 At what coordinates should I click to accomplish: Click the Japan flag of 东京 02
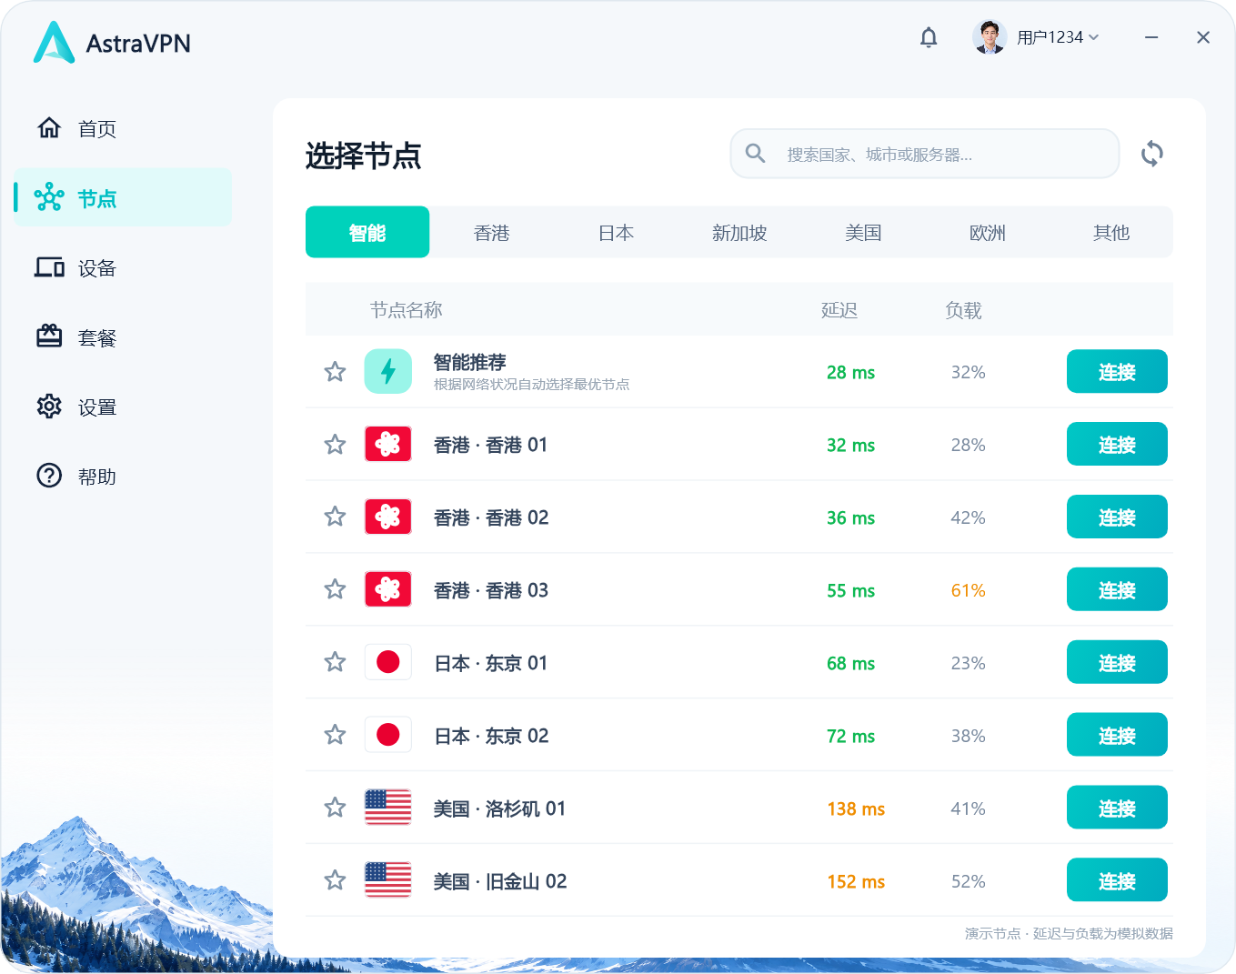(388, 735)
